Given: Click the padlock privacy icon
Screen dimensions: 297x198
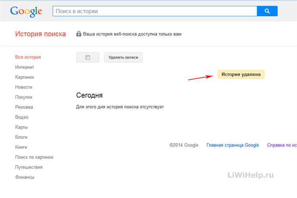Looking at the screenshot, I should pyautogui.click(x=79, y=34).
